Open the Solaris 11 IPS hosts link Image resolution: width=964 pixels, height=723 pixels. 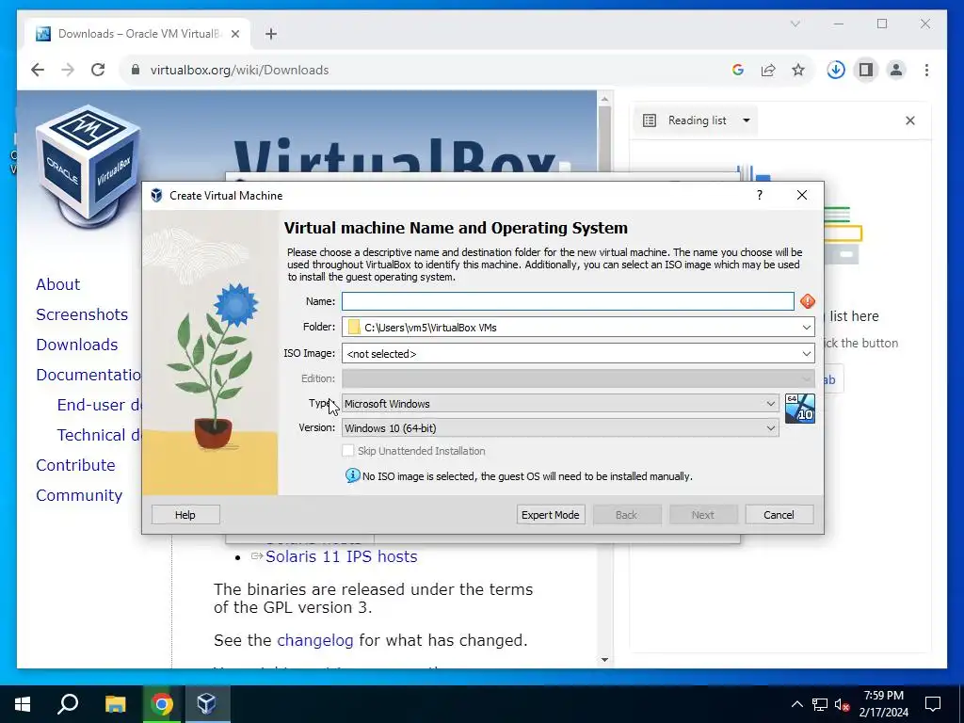click(341, 556)
